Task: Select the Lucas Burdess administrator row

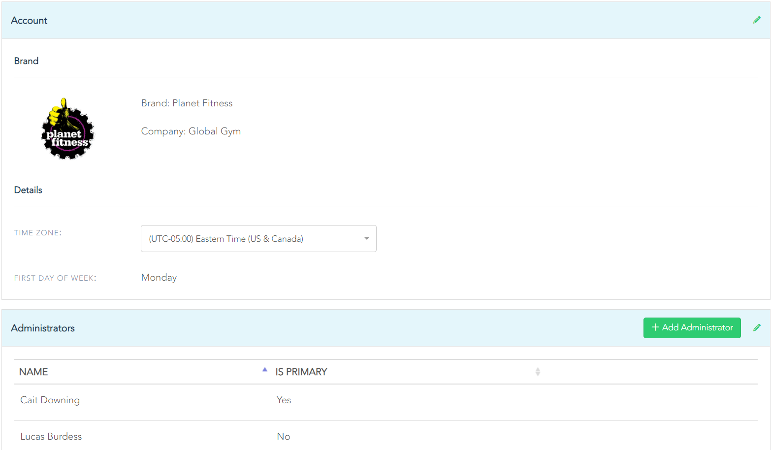Action: coord(385,436)
